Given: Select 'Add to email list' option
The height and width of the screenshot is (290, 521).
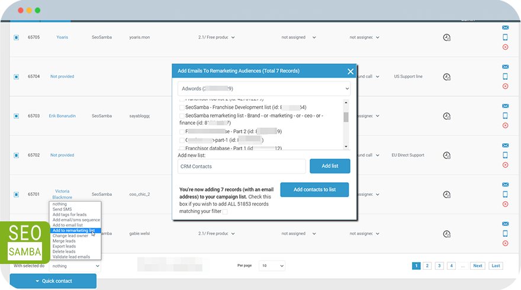Looking at the screenshot, I should click(67, 225).
